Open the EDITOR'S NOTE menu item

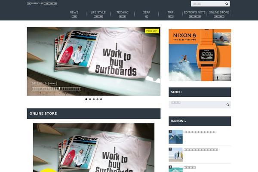point(195,14)
